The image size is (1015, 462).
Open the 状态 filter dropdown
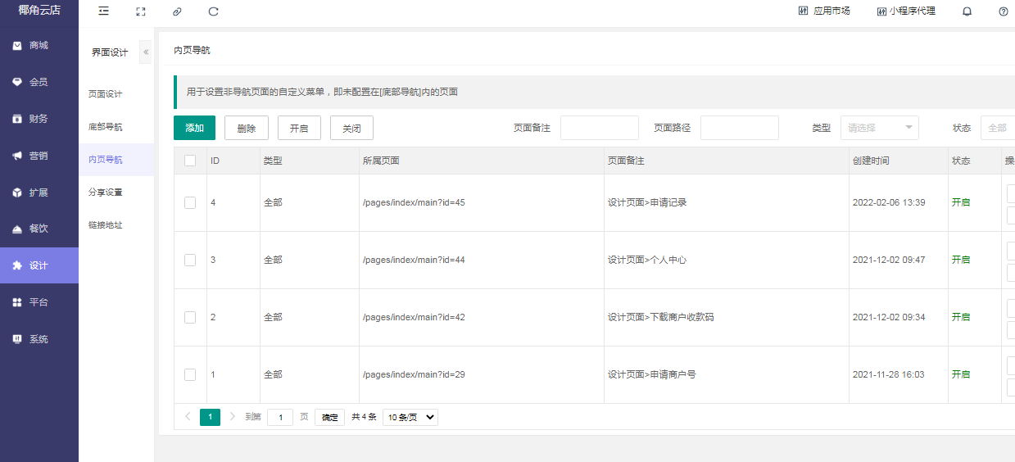tap(998, 128)
